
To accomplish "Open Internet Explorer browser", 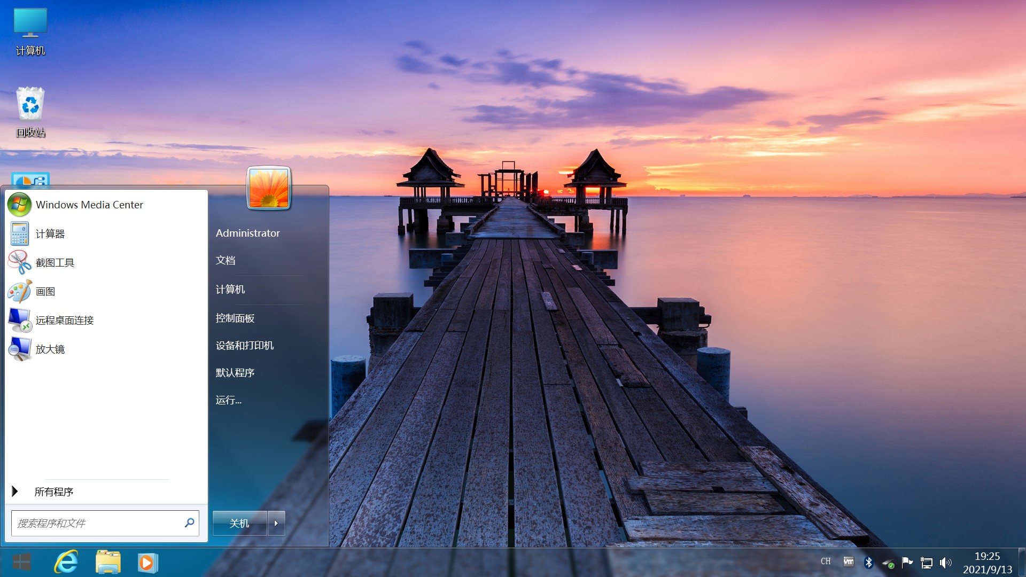I will point(68,562).
